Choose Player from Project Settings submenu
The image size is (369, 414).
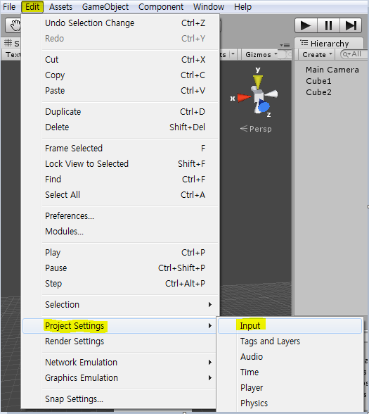(290, 388)
